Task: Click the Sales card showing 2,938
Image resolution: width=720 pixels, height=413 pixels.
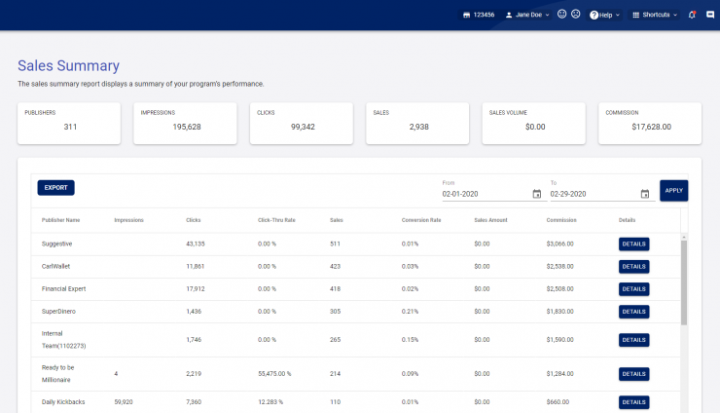Action: [417, 124]
